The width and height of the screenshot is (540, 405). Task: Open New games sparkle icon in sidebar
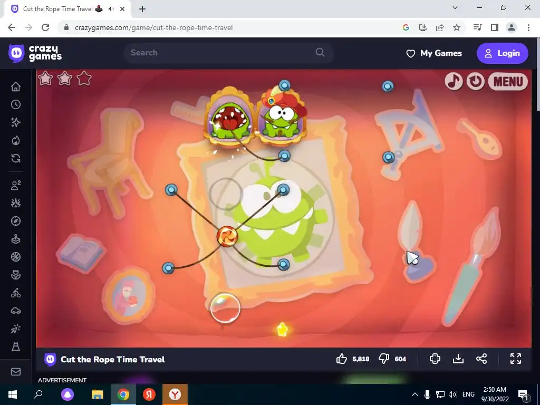coord(16,122)
